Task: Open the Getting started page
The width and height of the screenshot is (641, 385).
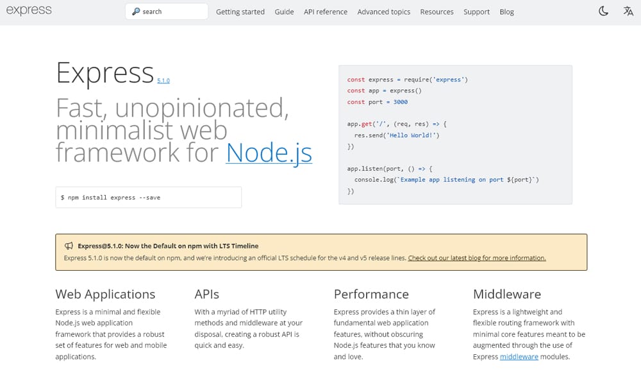Action: (x=240, y=12)
